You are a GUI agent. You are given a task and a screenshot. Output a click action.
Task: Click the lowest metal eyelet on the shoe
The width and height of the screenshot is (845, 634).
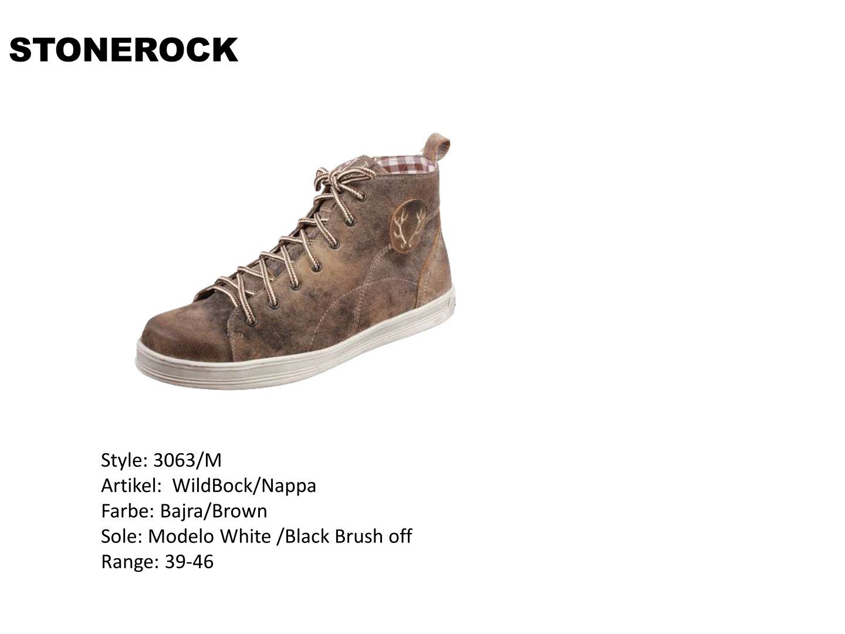click(x=252, y=322)
